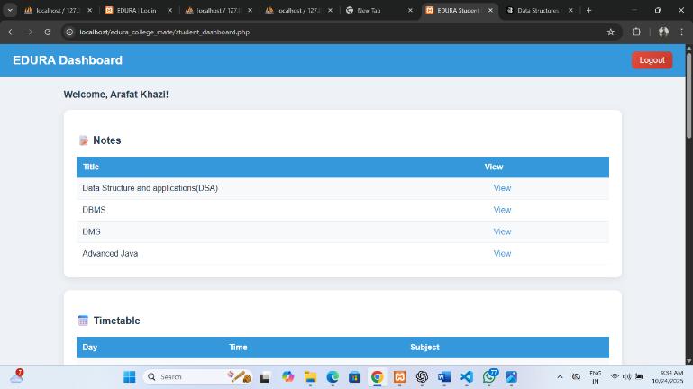Open the Chrome three-dot menu
Viewport: 693px width, 389px height.
[682, 32]
